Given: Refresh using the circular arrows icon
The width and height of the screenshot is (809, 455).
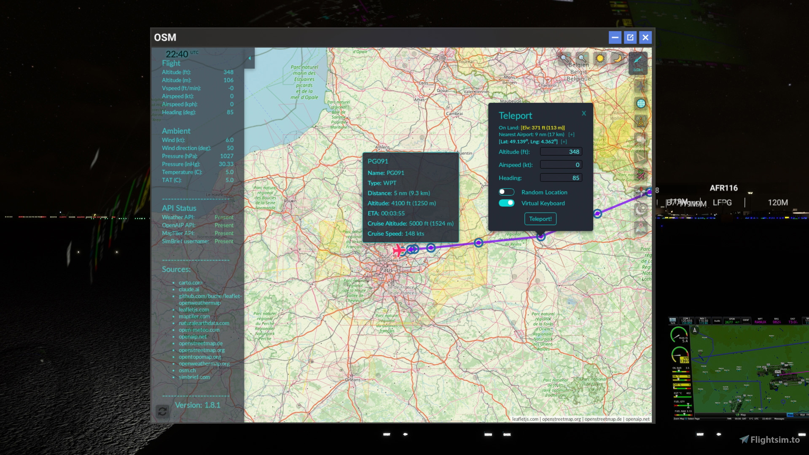Looking at the screenshot, I should [163, 411].
